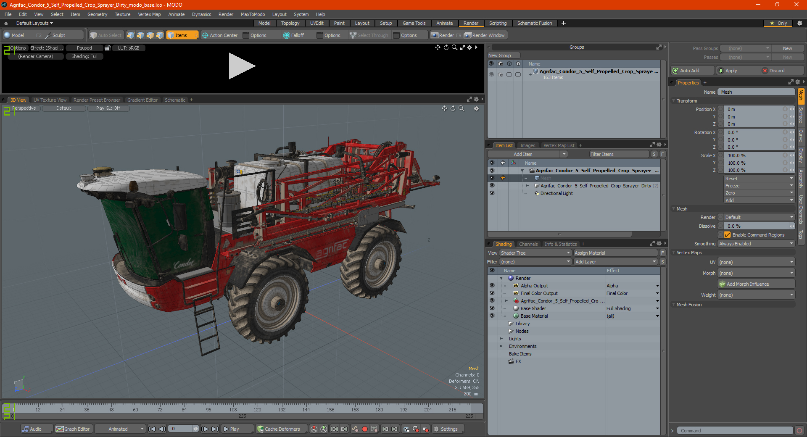Viewport: 807px width, 437px height.
Task: Go to first frame
Action: click(152, 429)
